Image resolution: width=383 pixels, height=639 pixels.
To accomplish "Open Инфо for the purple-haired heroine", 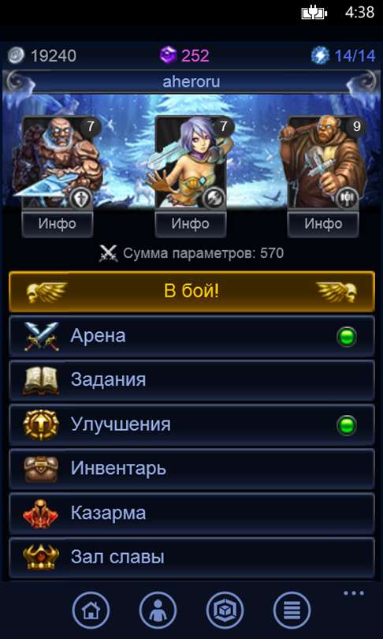I will (191, 224).
